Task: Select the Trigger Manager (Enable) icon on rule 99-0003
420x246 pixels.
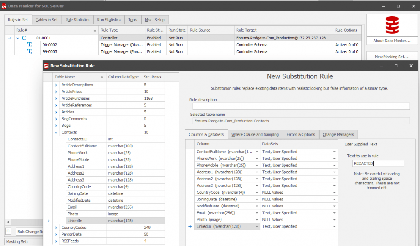Action: click(30, 51)
